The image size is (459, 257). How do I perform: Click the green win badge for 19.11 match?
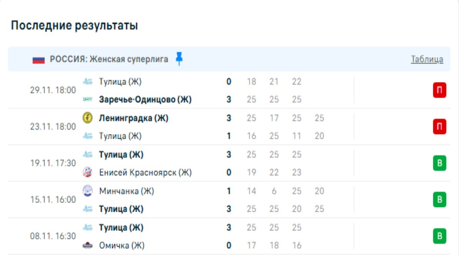(439, 163)
